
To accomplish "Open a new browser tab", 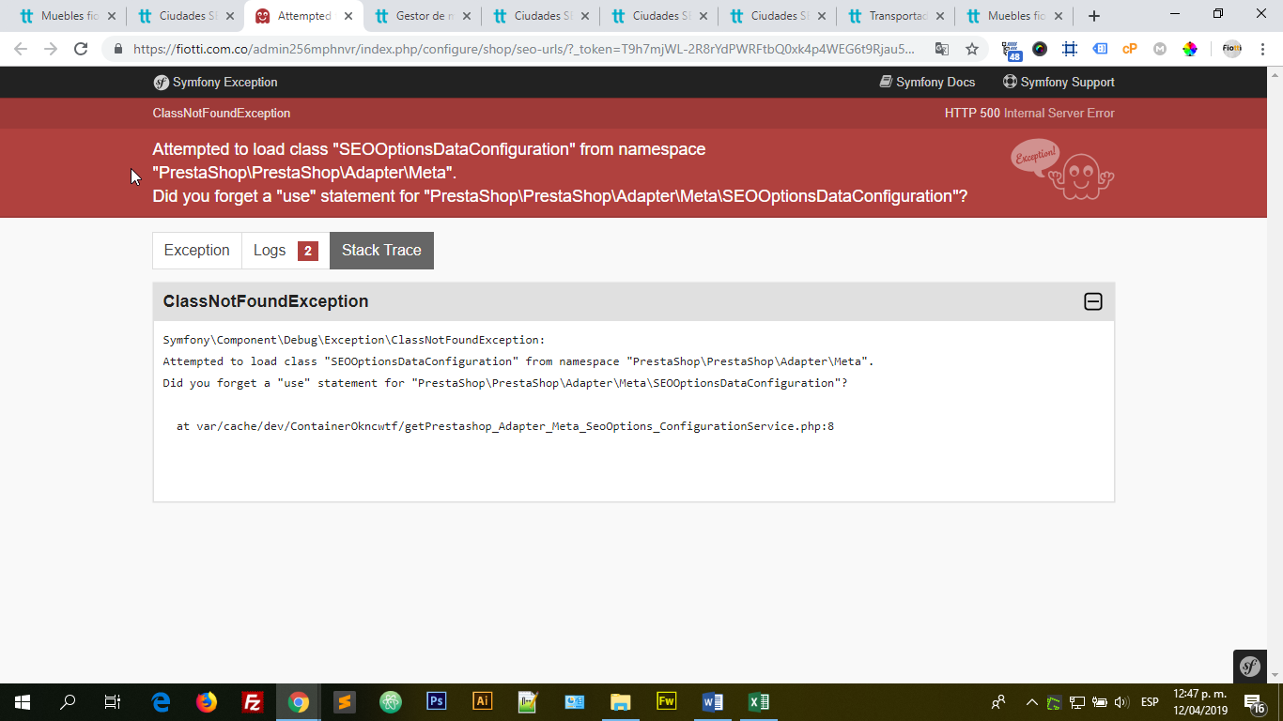I will tap(1093, 16).
